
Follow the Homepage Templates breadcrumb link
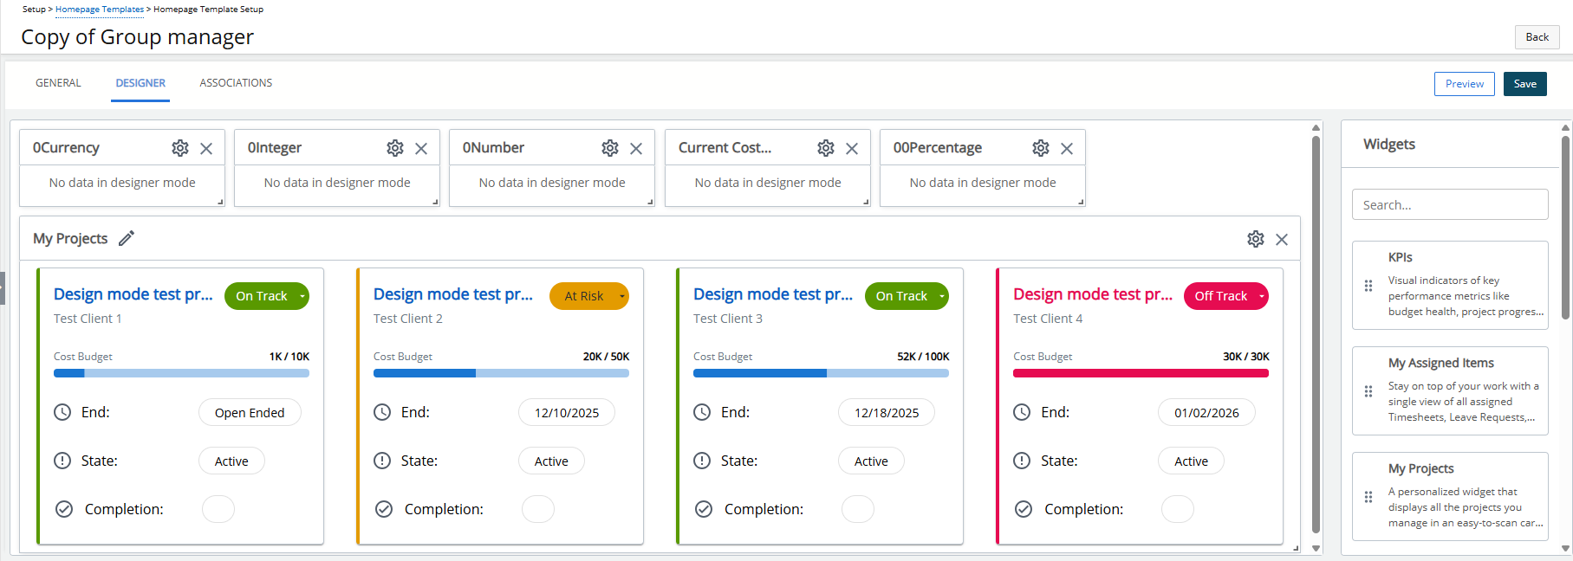tap(100, 10)
